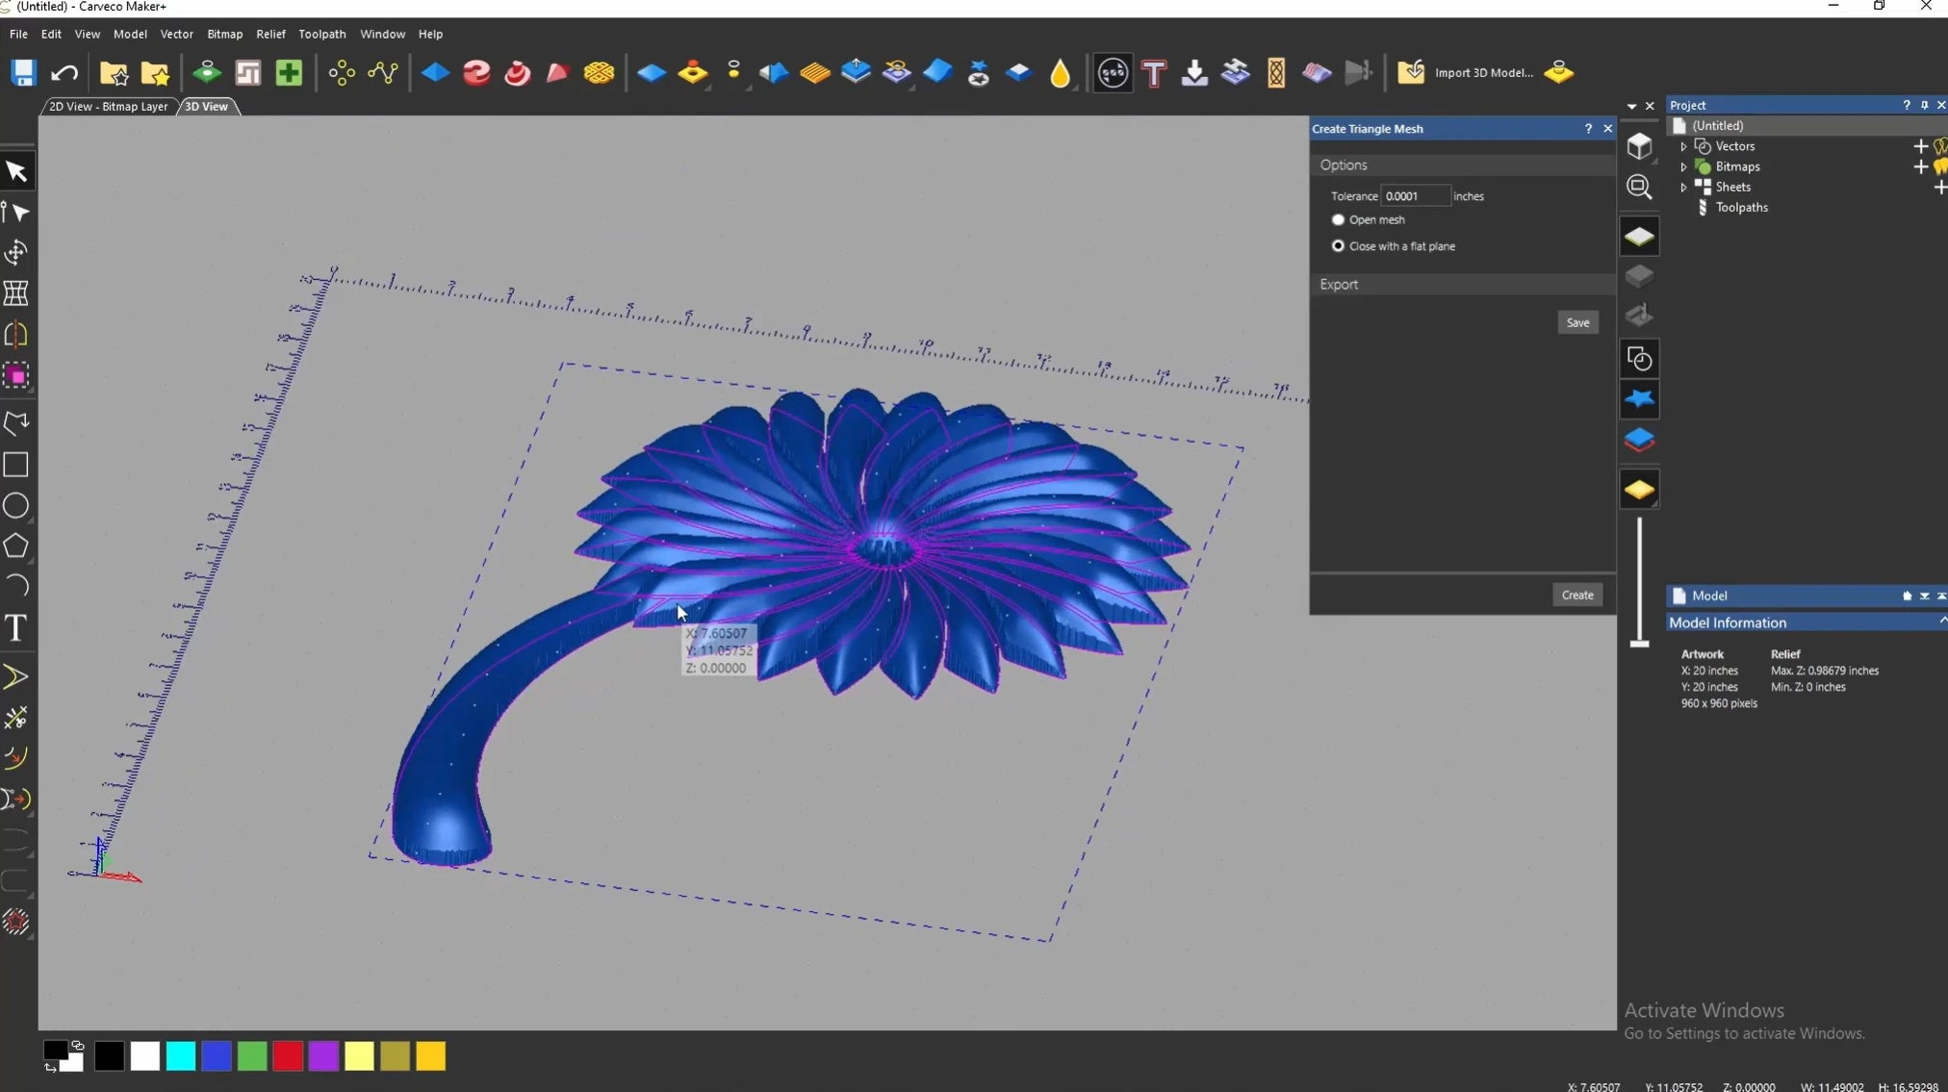Select the Ellipse drawing tool
The image size is (1948, 1092).
pos(16,506)
